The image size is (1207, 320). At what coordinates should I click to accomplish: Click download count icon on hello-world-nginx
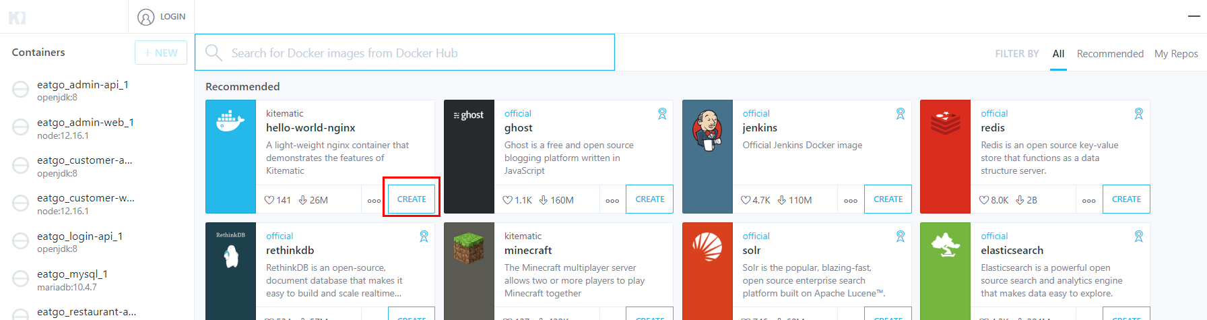pyautogui.click(x=303, y=200)
